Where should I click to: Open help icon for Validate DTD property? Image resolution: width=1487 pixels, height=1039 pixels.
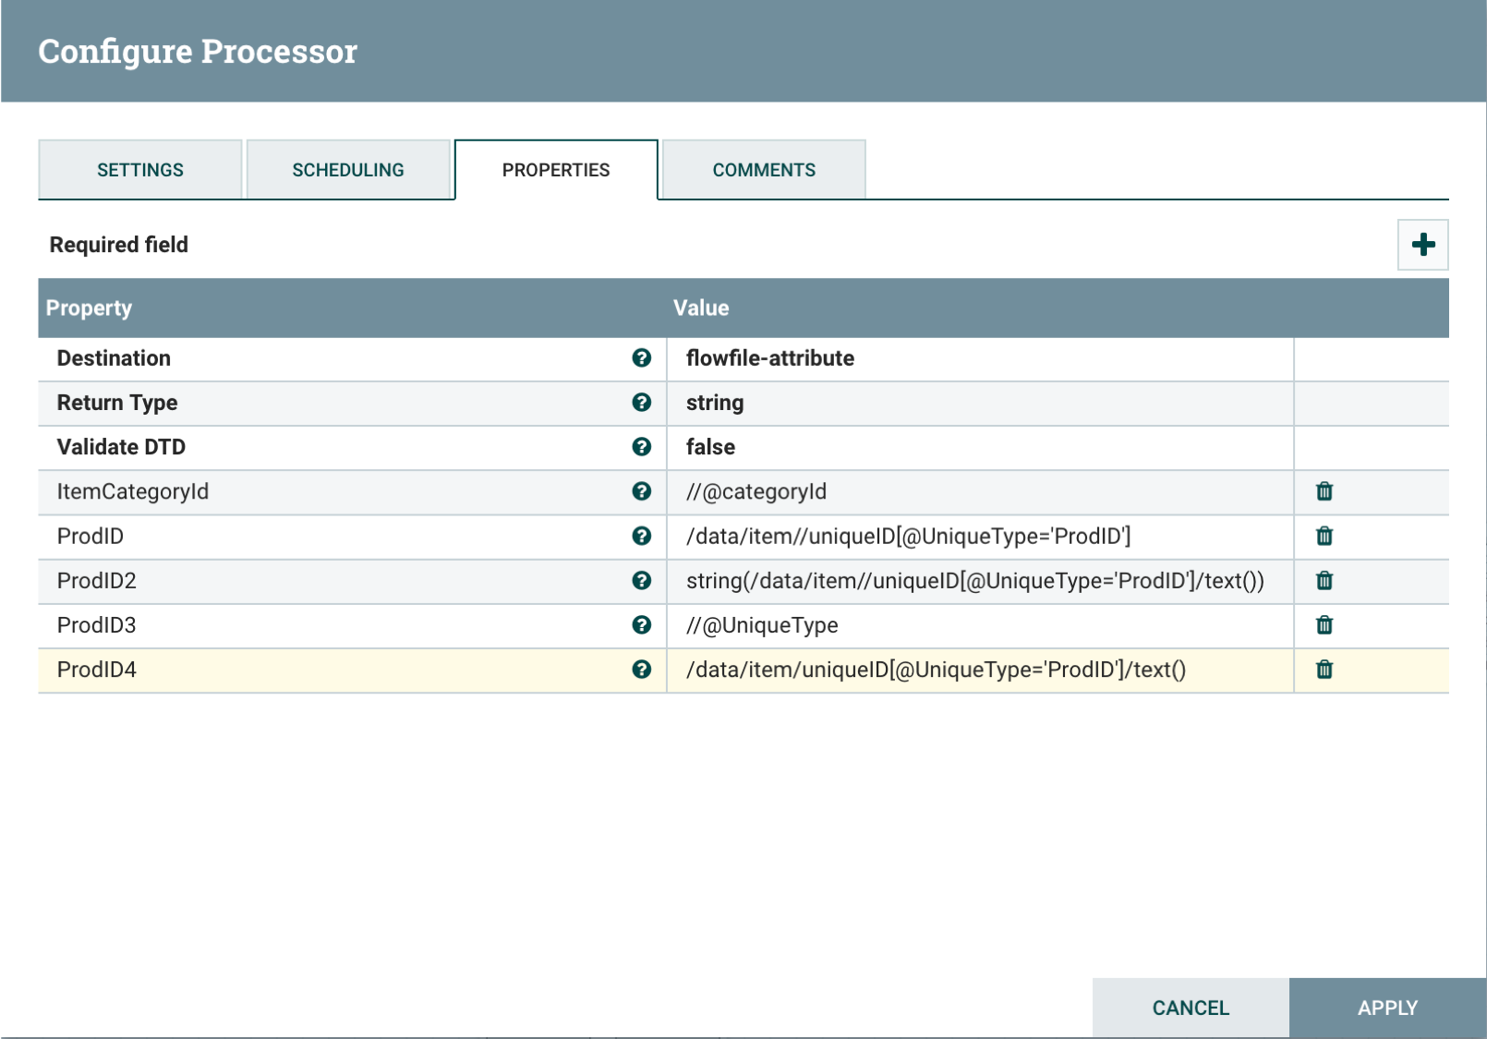coord(643,447)
